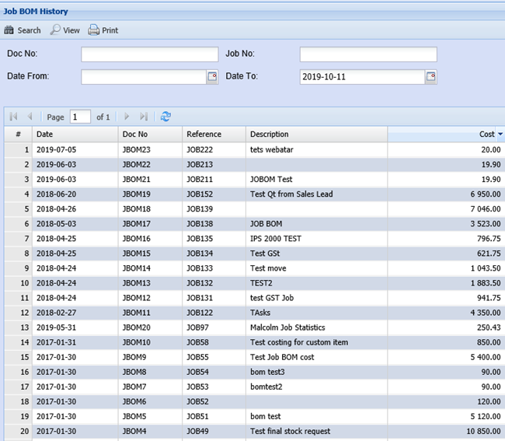Open Date To calendar picker
This screenshot has height=441, width=505.
[x=430, y=76]
